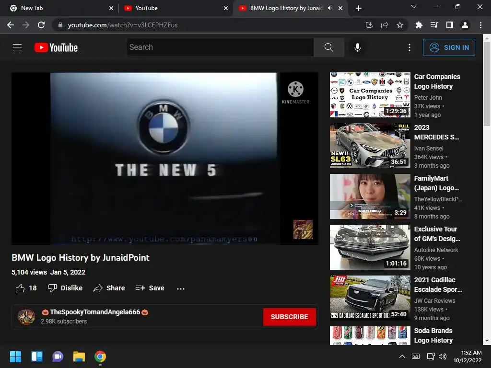Image resolution: width=491 pixels, height=368 pixels.
Task: Show hidden system tray icons
Action: point(402,356)
